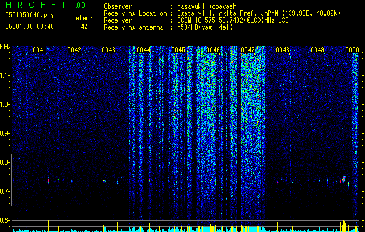Click the 0.6 frequency axis label
The width and height of the screenshot is (365, 232).
coord(4,220)
